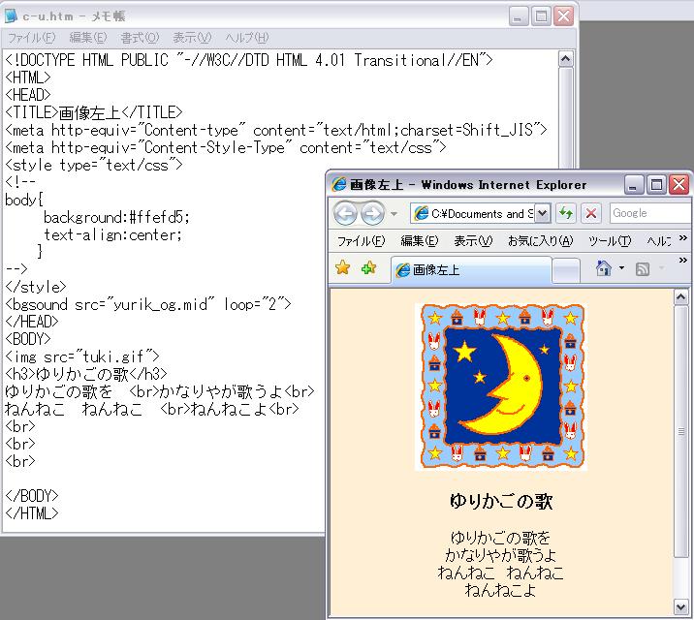Open お気に入り(A) menu in Internet Explorer

[x=541, y=241]
